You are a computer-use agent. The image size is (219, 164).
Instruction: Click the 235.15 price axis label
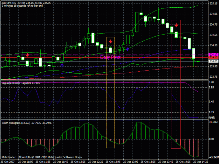point(213,3)
